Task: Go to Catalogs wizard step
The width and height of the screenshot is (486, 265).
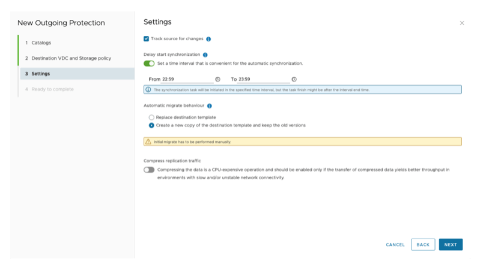Action: click(x=41, y=43)
